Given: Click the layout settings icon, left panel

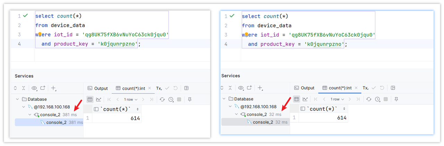Looking at the screenshot, I should 186,88.
